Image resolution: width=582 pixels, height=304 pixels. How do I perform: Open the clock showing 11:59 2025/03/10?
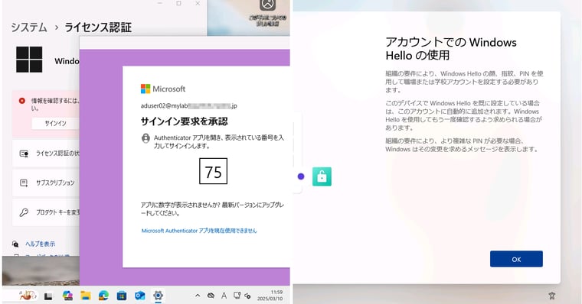point(270,296)
